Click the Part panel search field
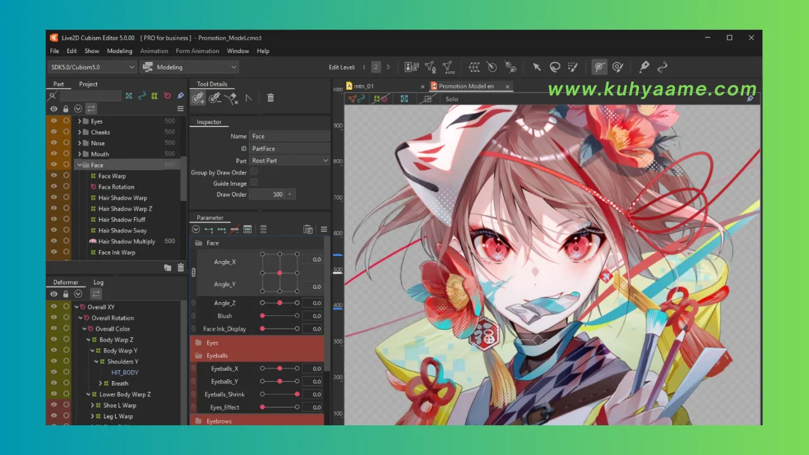 [90, 95]
